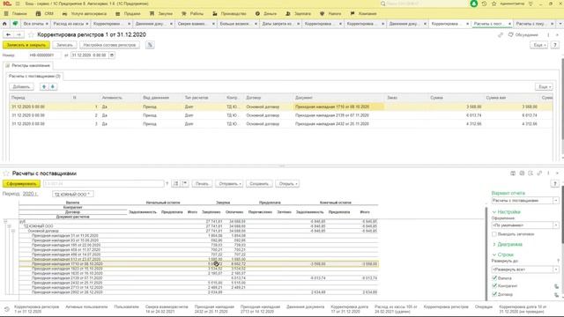The image size is (564, 317).
Task: Open the Открыть dropdown button
Action: tap(287, 184)
